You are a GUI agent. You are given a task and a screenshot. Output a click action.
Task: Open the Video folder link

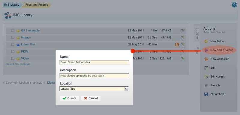(x=25, y=59)
